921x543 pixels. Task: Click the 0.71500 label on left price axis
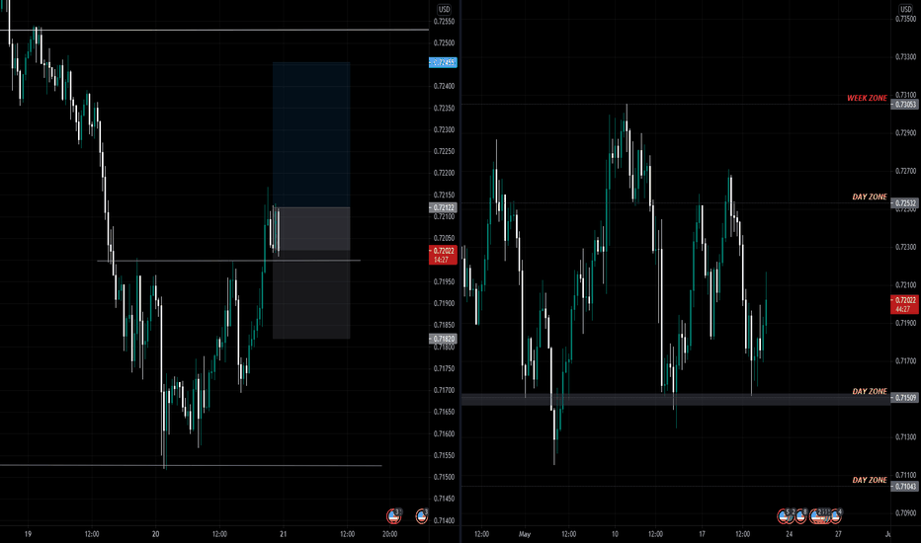pyautogui.click(x=444, y=477)
